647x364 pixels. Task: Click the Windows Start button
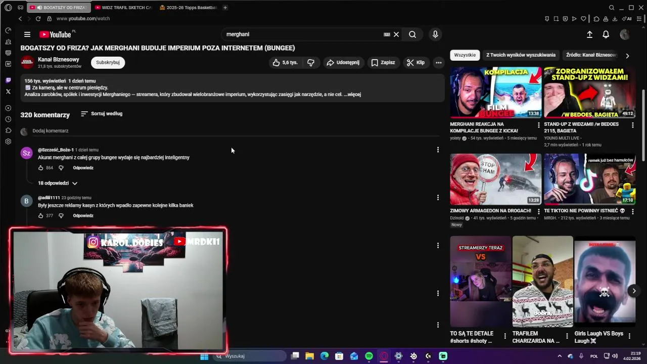click(x=204, y=356)
